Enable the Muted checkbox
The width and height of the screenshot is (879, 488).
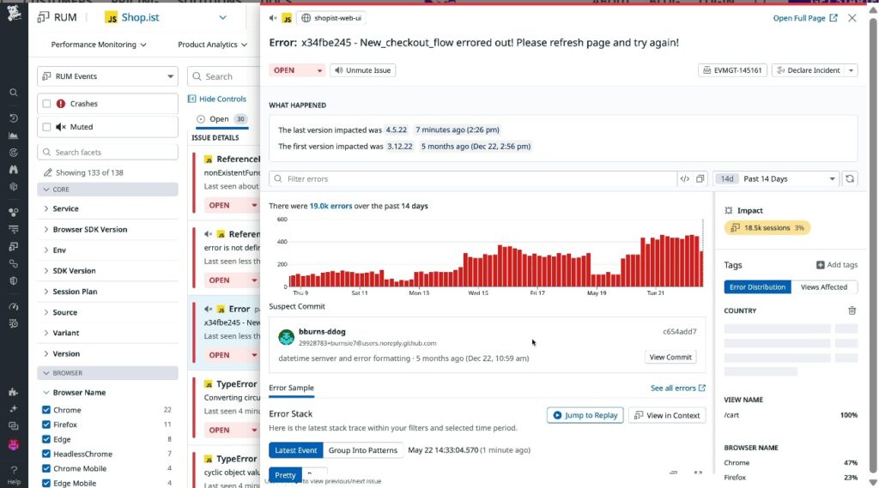[x=46, y=127]
